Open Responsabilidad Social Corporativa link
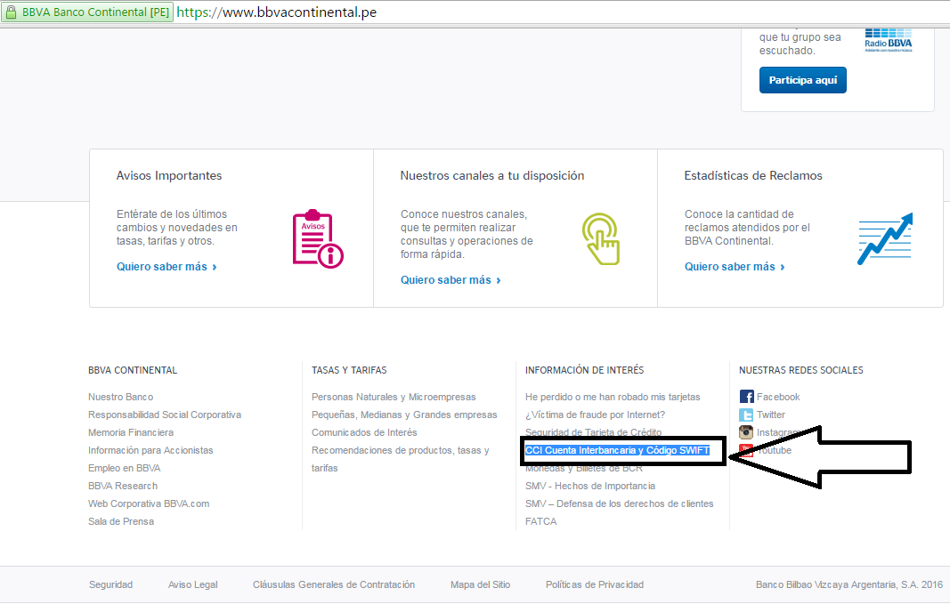Screen dimensions: 950x604 coord(165,415)
